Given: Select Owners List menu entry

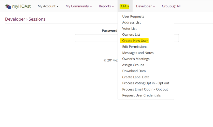Looking at the screenshot, I should click(131, 35).
